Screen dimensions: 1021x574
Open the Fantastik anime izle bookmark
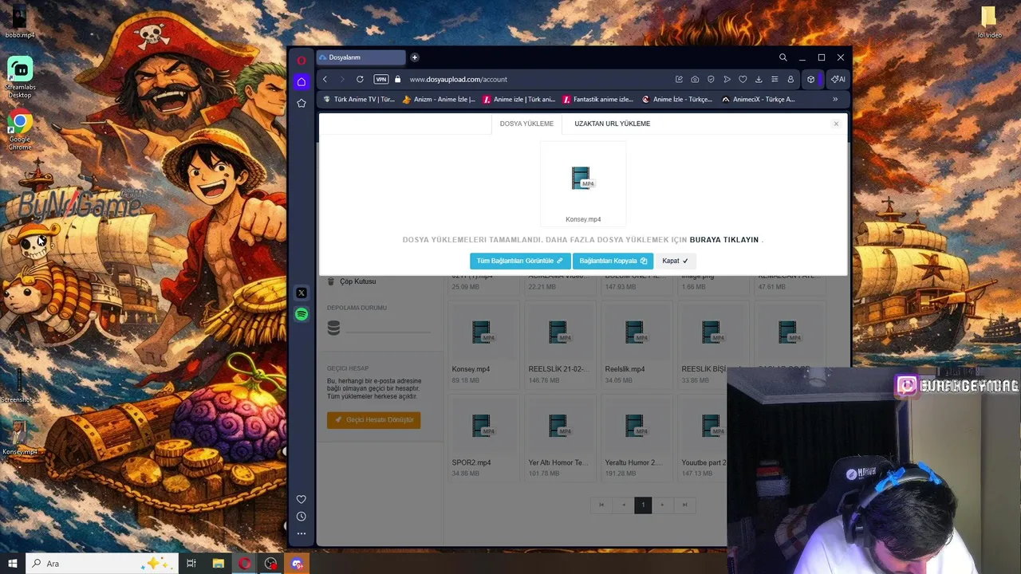(597, 100)
